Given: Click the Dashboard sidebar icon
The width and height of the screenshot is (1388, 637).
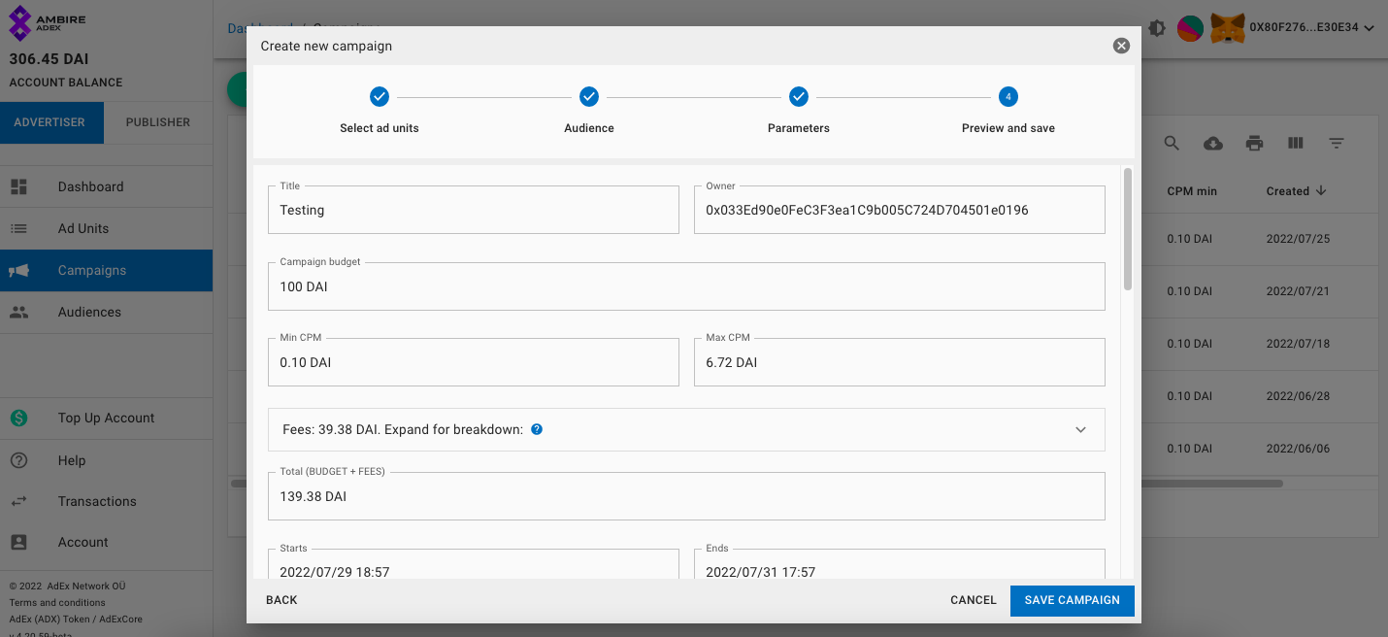Looking at the screenshot, I should tap(18, 186).
